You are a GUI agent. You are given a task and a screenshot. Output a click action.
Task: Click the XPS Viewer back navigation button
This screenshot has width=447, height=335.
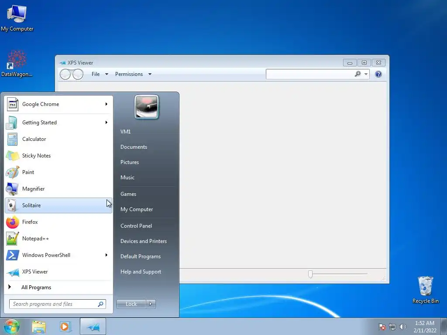click(65, 74)
